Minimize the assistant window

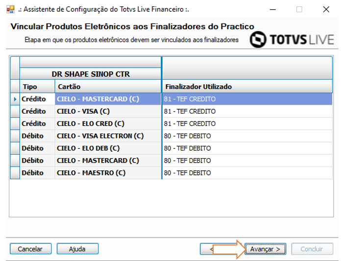coord(273,9)
